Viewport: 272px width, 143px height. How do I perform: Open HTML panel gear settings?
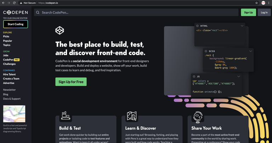[x=197, y=26]
